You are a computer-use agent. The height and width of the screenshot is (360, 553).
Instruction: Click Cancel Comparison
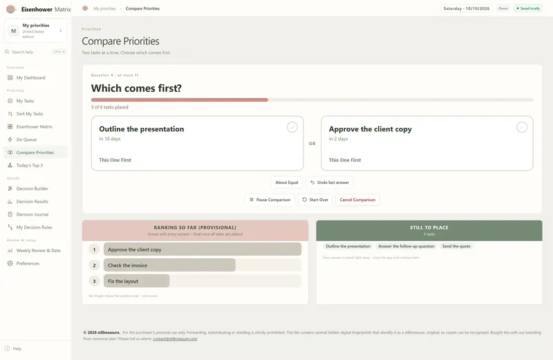pyautogui.click(x=357, y=200)
